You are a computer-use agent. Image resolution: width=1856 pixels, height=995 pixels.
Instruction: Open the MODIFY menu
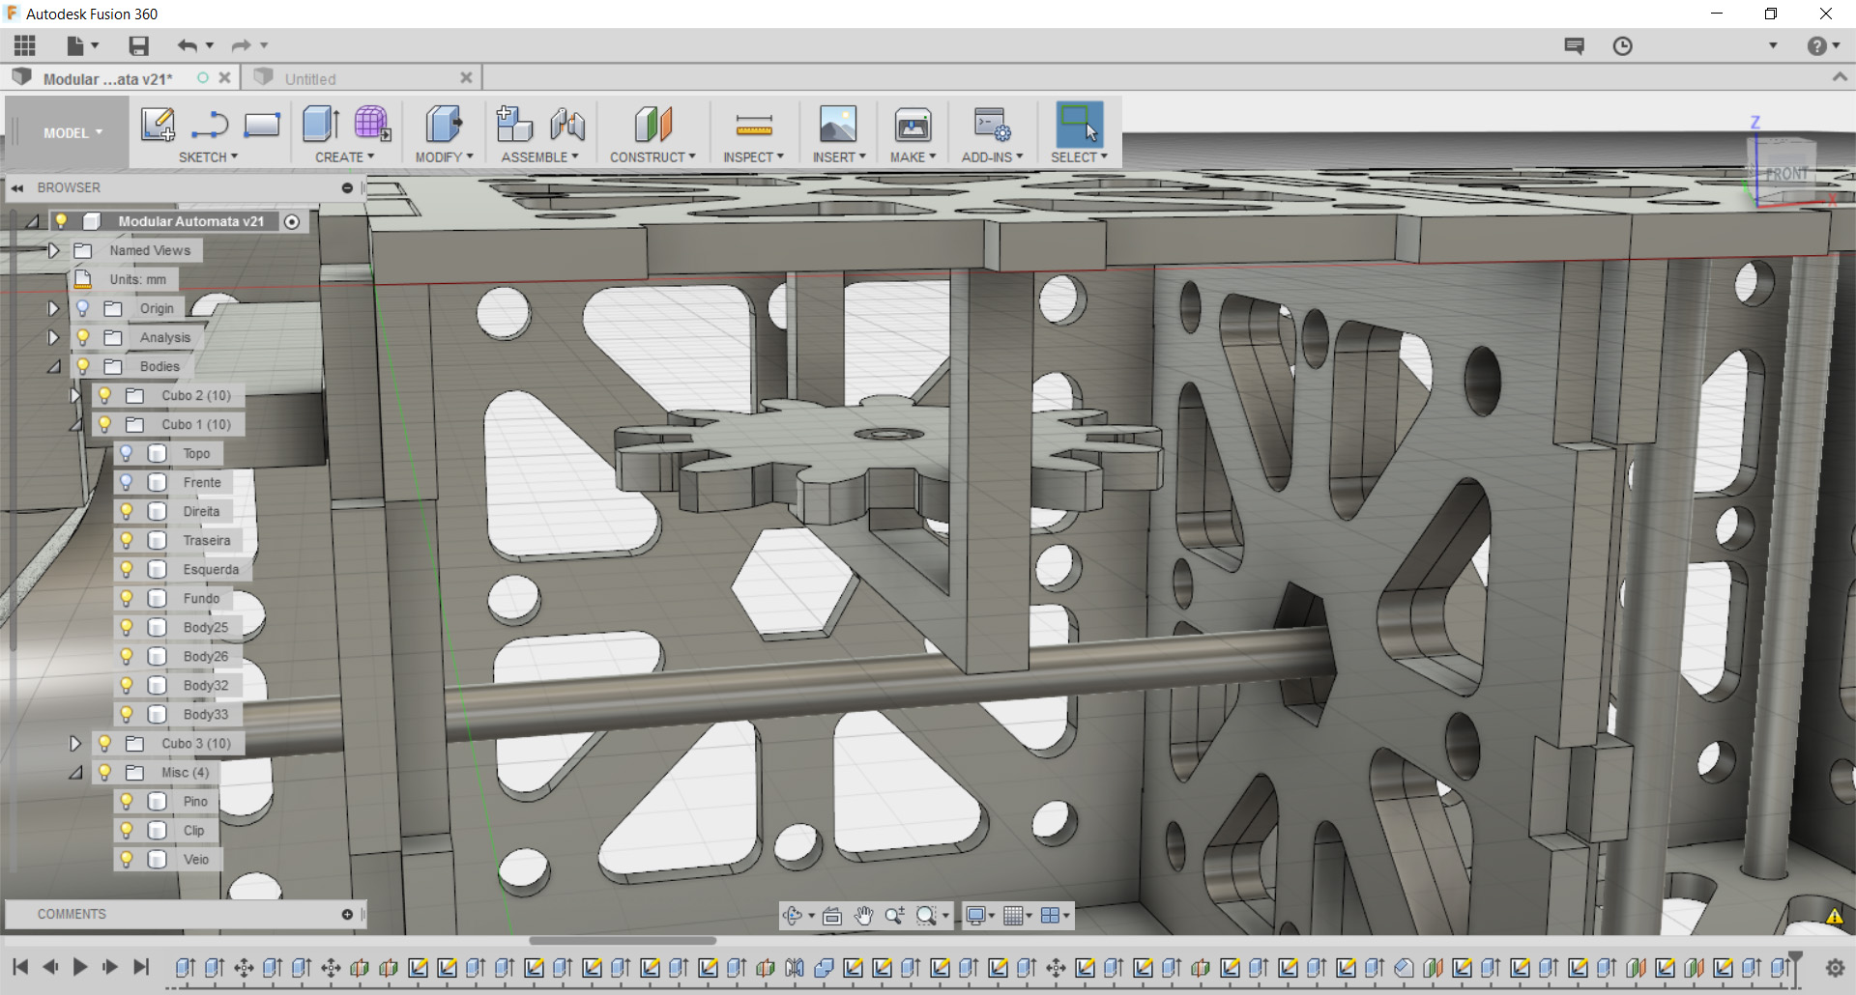click(x=445, y=157)
